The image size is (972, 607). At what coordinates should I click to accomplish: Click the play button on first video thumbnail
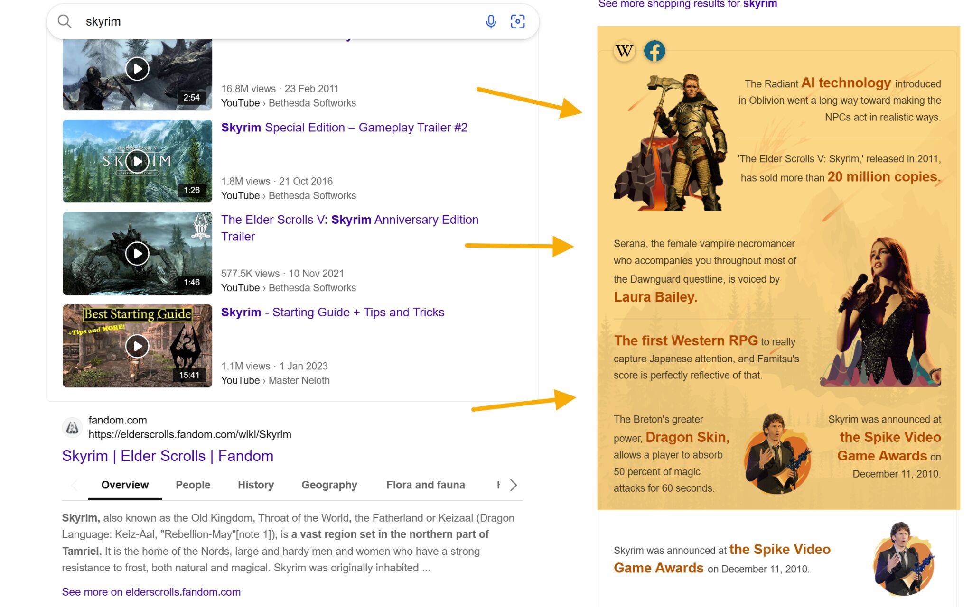tap(137, 69)
